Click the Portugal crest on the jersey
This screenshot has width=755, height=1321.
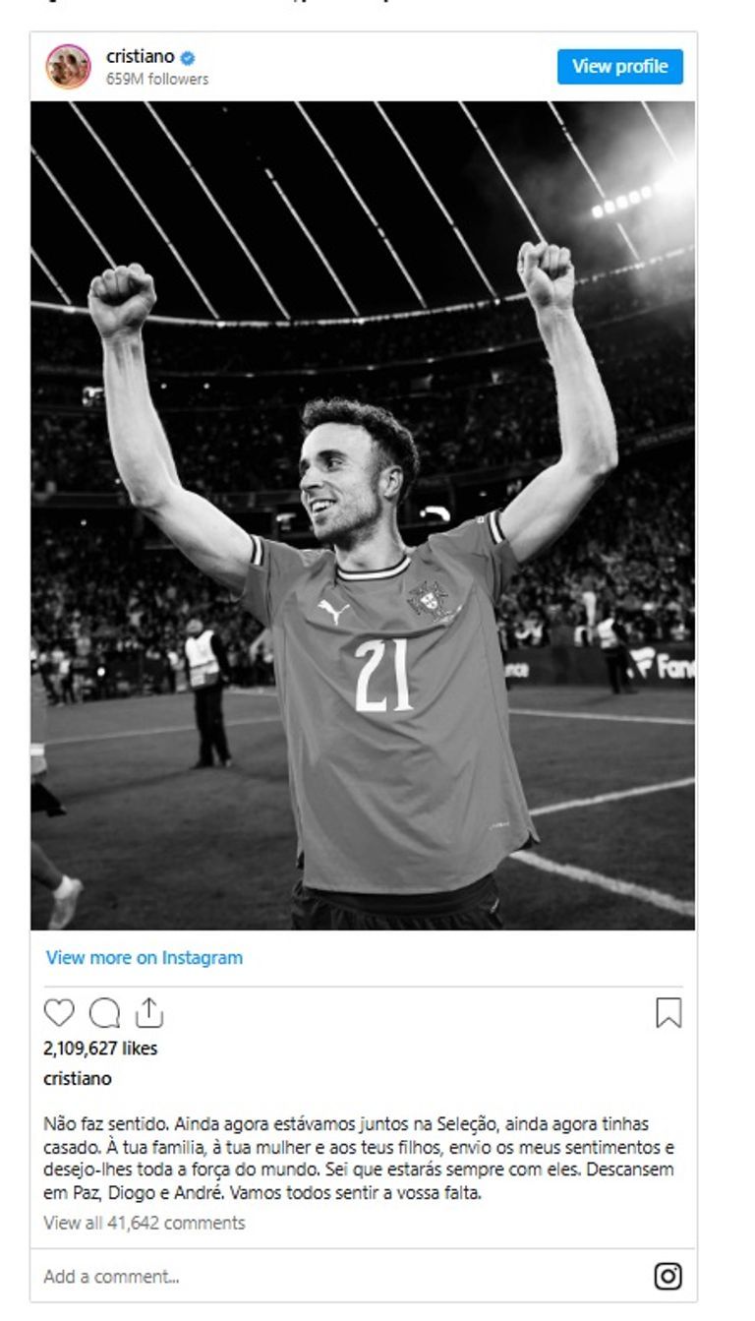point(429,598)
